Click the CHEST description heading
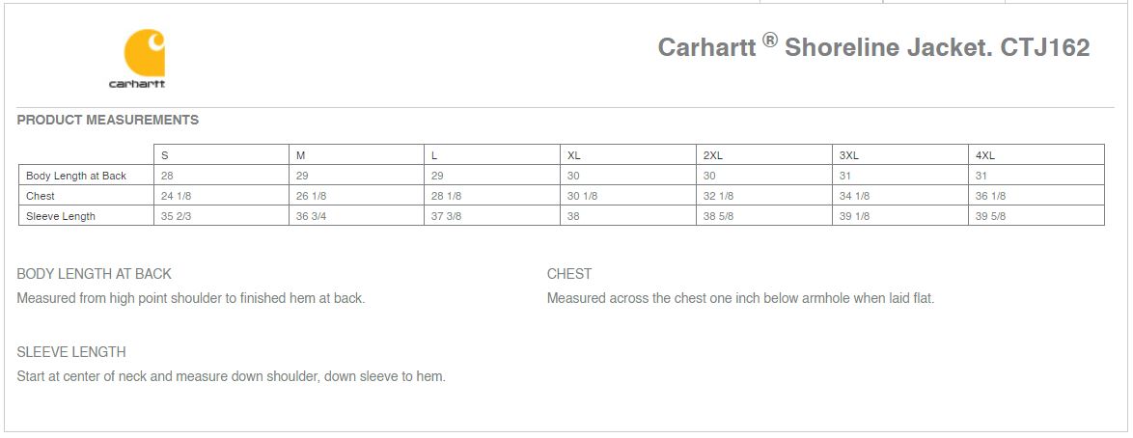Image resolution: width=1133 pixels, height=438 pixels. [x=569, y=274]
